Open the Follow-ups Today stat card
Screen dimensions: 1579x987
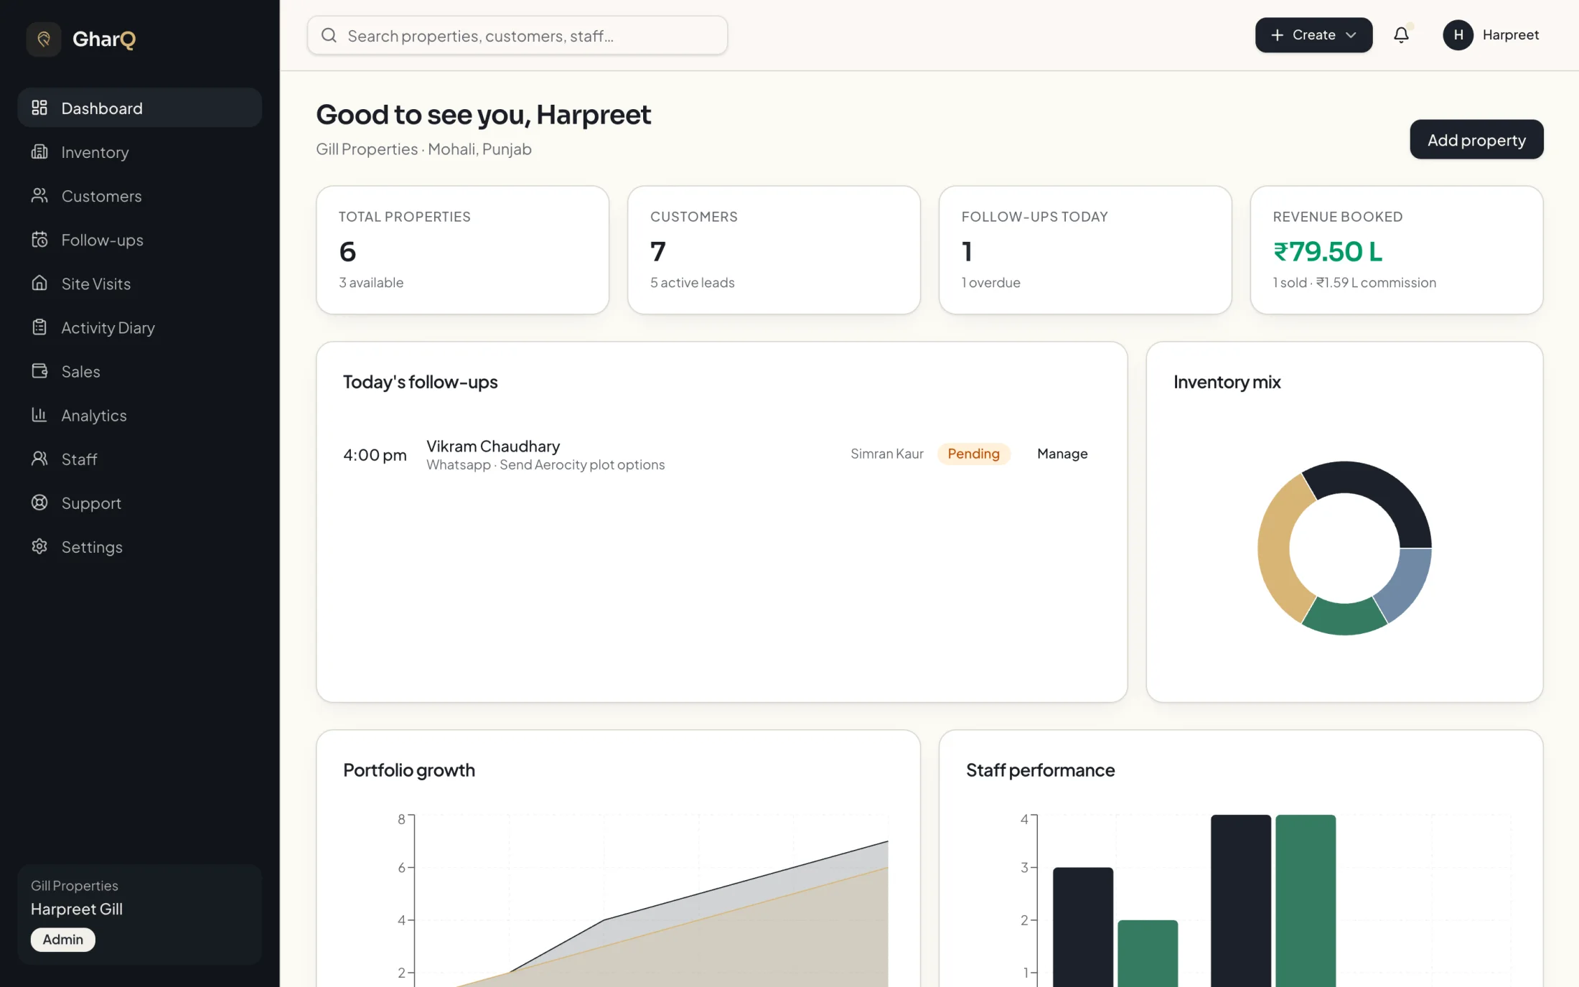(1085, 250)
